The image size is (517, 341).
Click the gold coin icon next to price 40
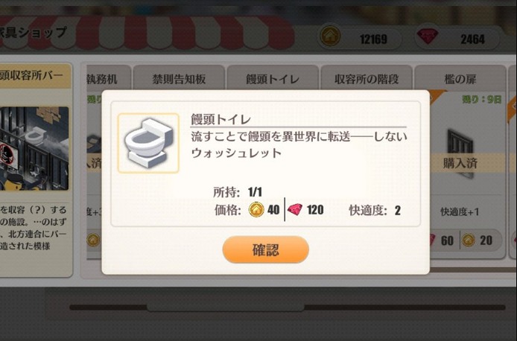(x=256, y=209)
